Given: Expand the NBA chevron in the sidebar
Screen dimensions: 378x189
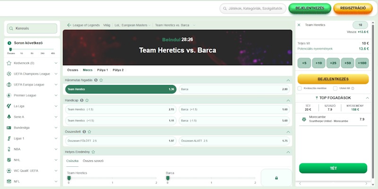Looking at the screenshot, I should (x=56, y=149).
